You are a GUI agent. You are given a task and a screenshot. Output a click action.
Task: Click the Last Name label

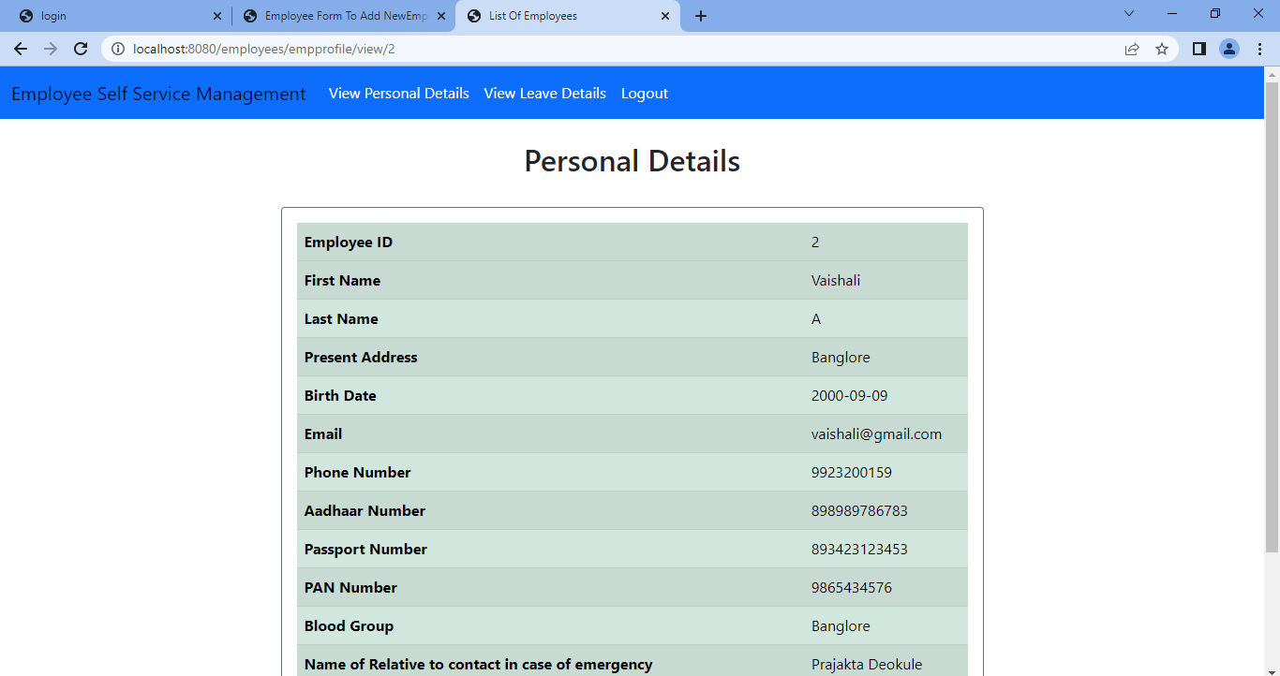tap(341, 319)
